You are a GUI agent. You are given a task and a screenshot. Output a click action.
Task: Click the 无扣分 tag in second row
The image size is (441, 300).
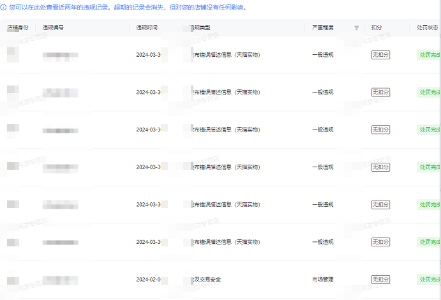point(380,93)
